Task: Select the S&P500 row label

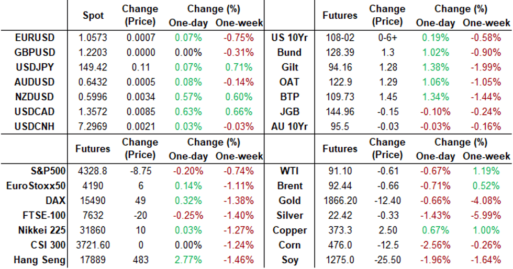Action: (x=47, y=171)
